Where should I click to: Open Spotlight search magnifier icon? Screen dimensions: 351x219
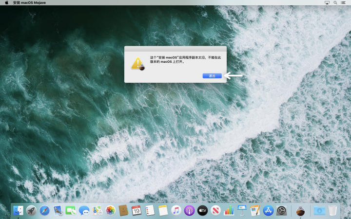point(335,3)
